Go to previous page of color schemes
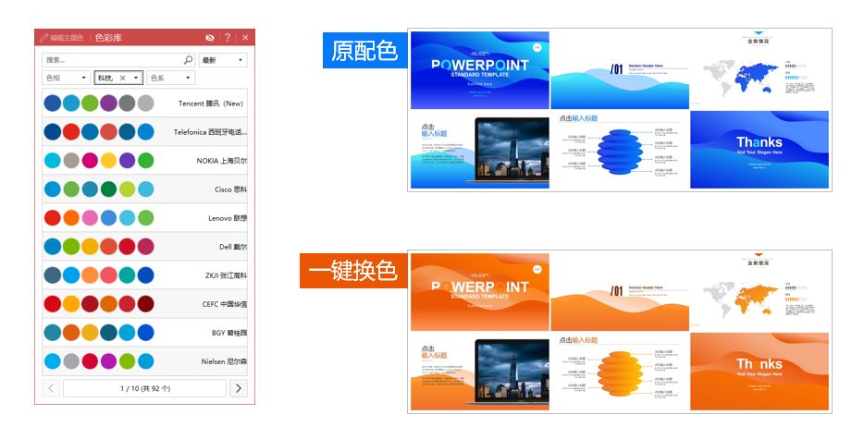Viewport: 852px width, 439px height. coord(52,388)
